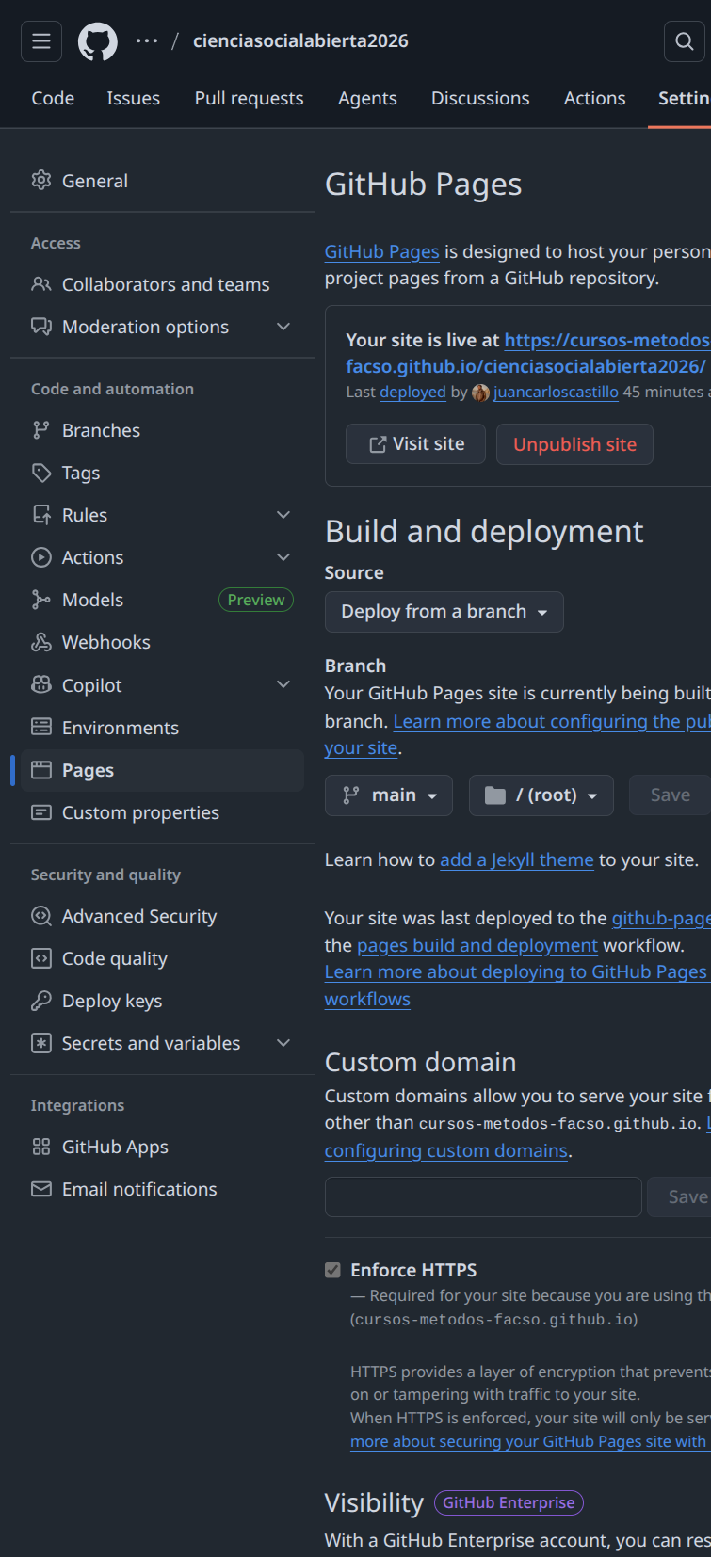
Task: Click the Deploy keys key icon
Action: coord(41,1000)
